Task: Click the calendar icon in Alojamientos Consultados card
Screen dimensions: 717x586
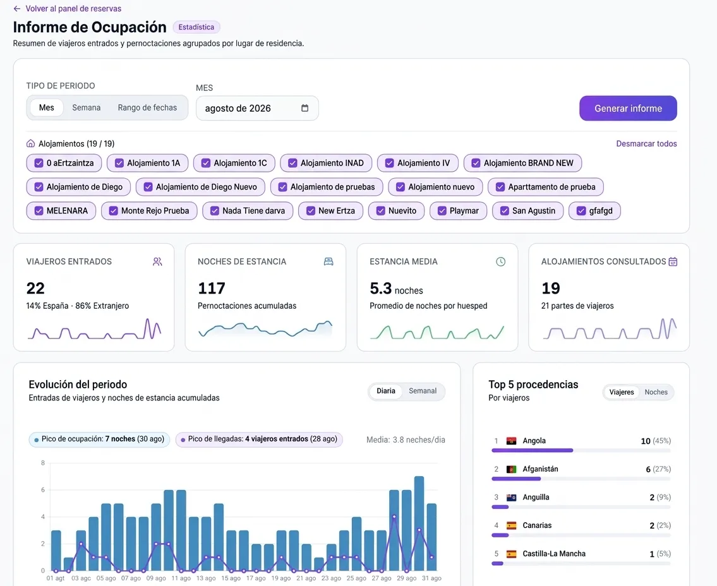Action: coord(673,261)
